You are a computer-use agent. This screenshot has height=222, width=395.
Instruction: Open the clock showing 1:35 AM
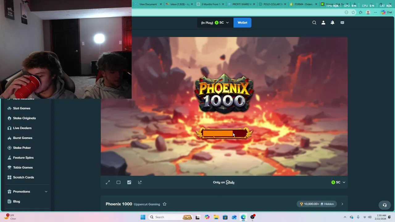[x=381, y=217]
